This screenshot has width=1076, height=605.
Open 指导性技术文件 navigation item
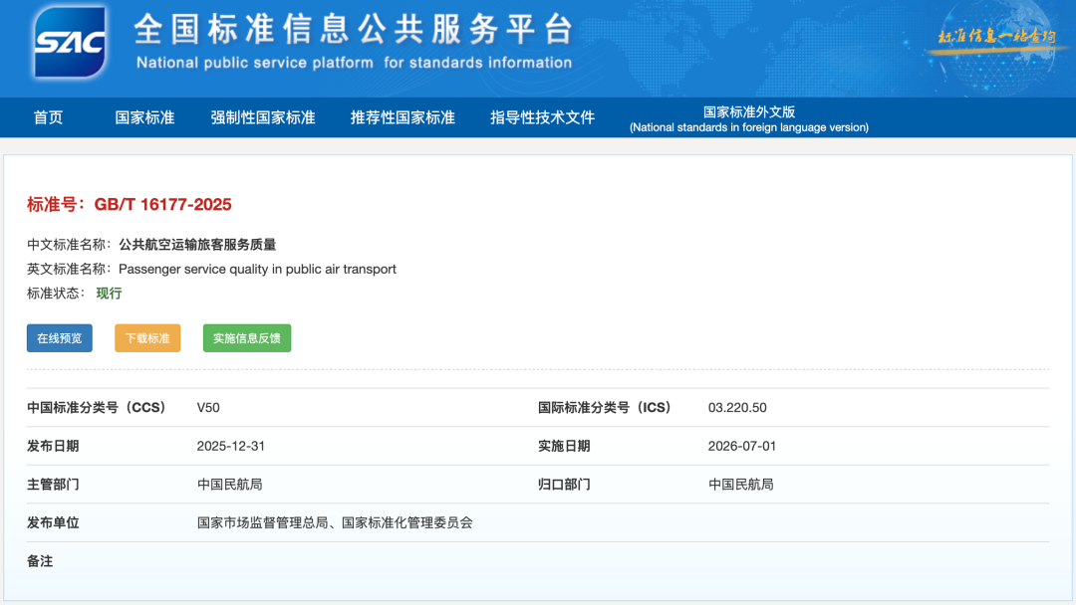542,117
